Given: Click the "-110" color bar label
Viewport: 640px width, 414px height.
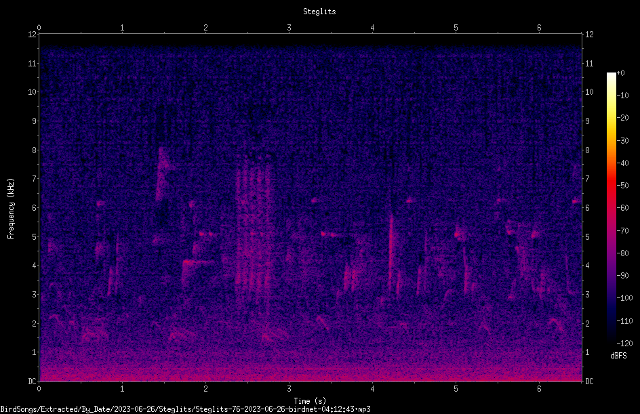Looking at the screenshot, I should 624,321.
